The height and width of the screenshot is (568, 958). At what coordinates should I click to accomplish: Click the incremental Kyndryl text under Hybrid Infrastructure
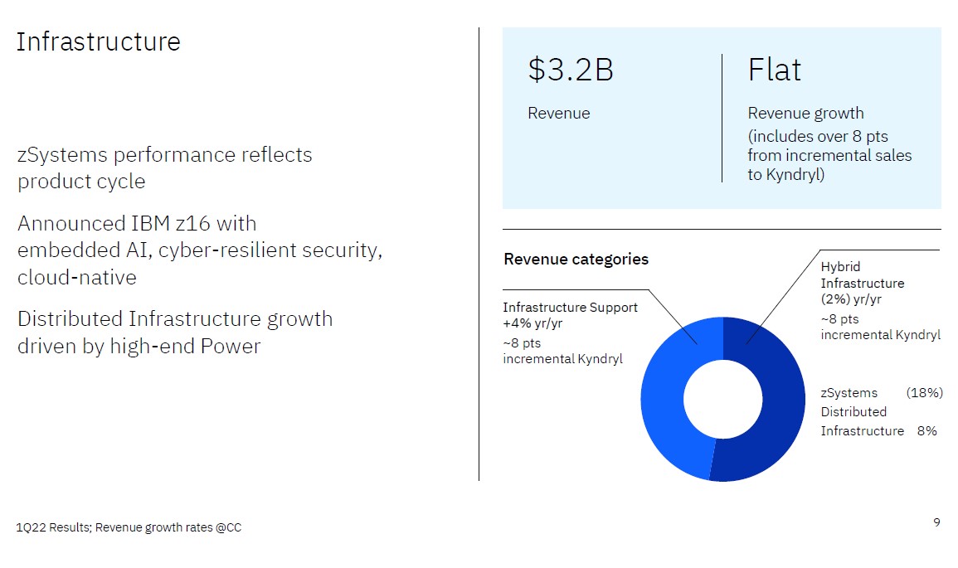[880, 327]
